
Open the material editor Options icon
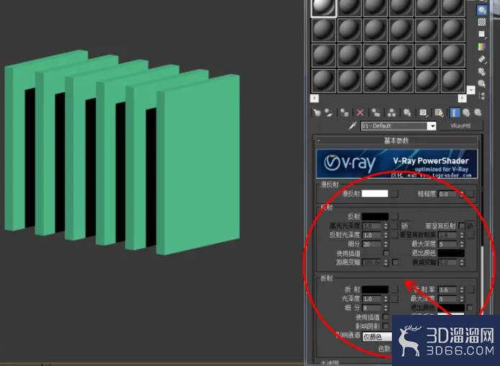(482, 72)
